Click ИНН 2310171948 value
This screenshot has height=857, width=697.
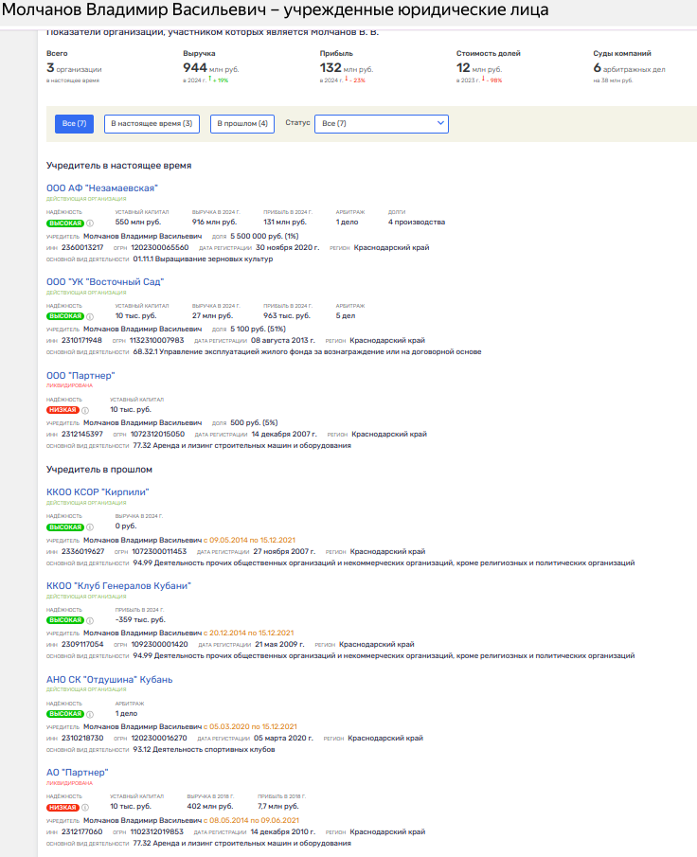(x=82, y=341)
